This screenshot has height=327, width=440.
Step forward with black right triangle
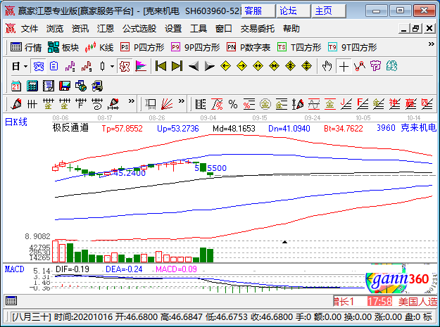pyautogui.click(x=209, y=66)
